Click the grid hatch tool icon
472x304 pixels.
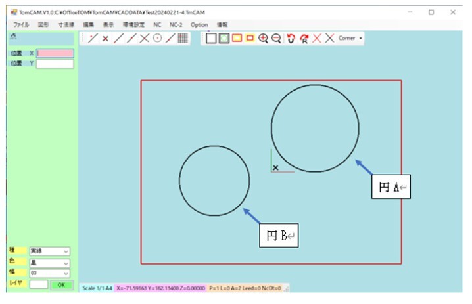pyautogui.click(x=183, y=39)
